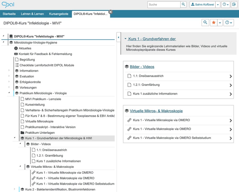The height and width of the screenshot is (192, 239).
Task: Open Kontakt für Feedback & Fehlermeldung envelope item
Action: click(45, 54)
